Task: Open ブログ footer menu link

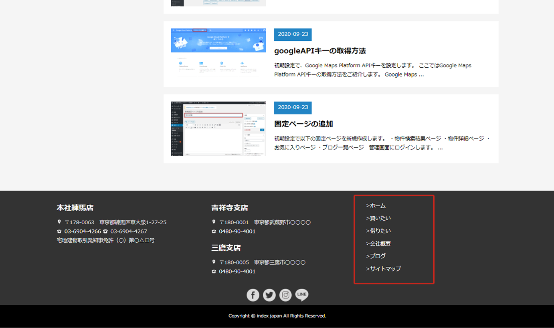Action: 376,256
